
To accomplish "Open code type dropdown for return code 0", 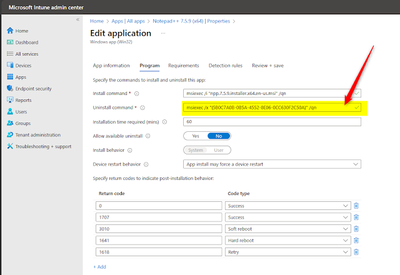I will tap(287, 206).
